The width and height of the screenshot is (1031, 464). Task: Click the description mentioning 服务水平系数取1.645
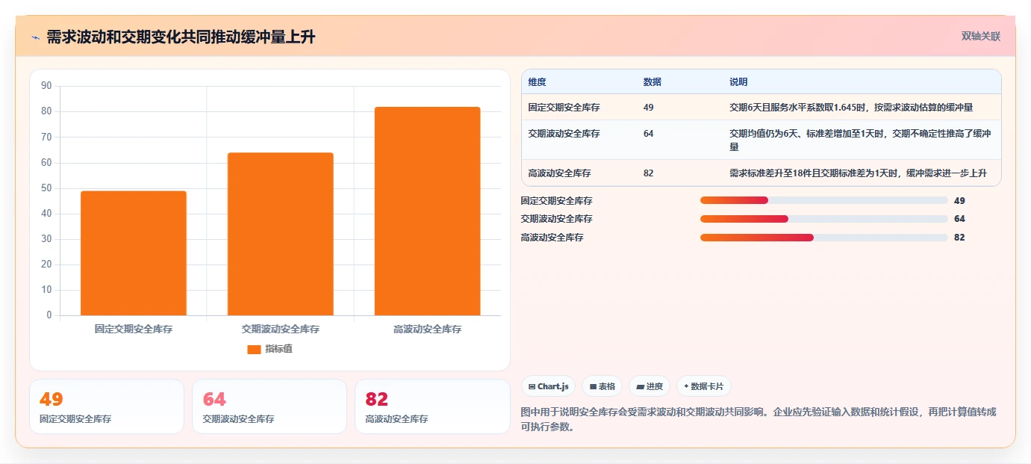pyautogui.click(x=851, y=108)
